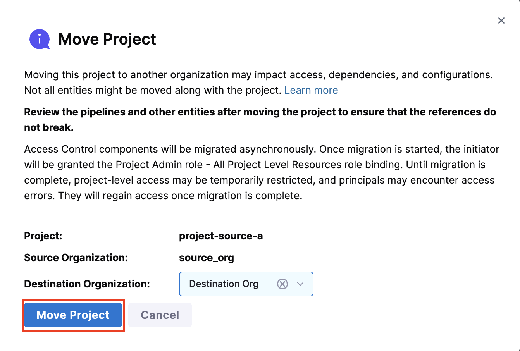Clear the selected Destination Org value

coord(282,284)
